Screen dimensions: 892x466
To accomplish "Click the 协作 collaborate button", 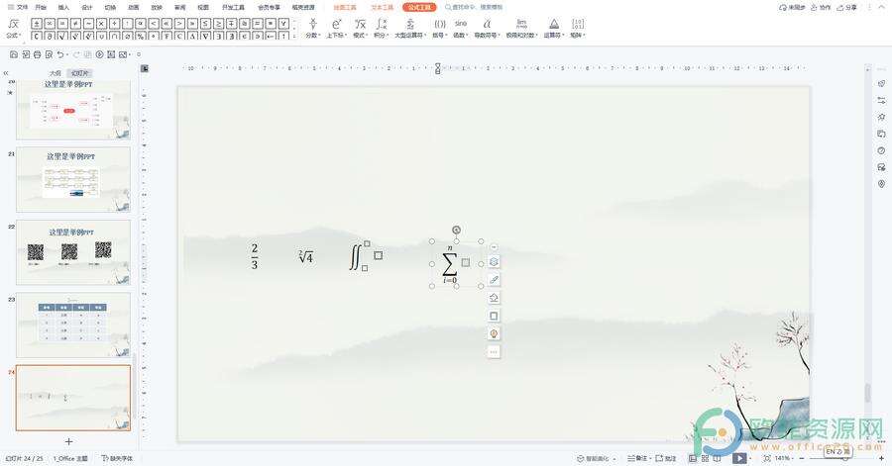I will 822,7.
